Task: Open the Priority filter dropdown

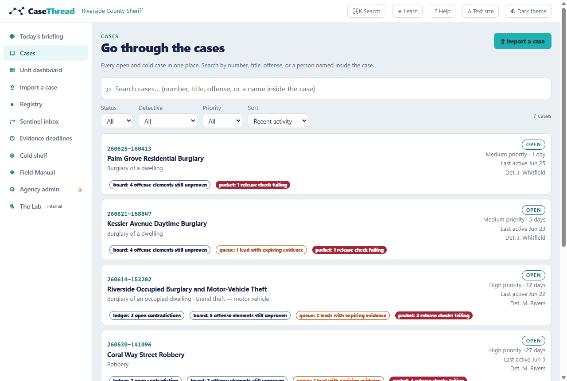Action: click(x=222, y=121)
